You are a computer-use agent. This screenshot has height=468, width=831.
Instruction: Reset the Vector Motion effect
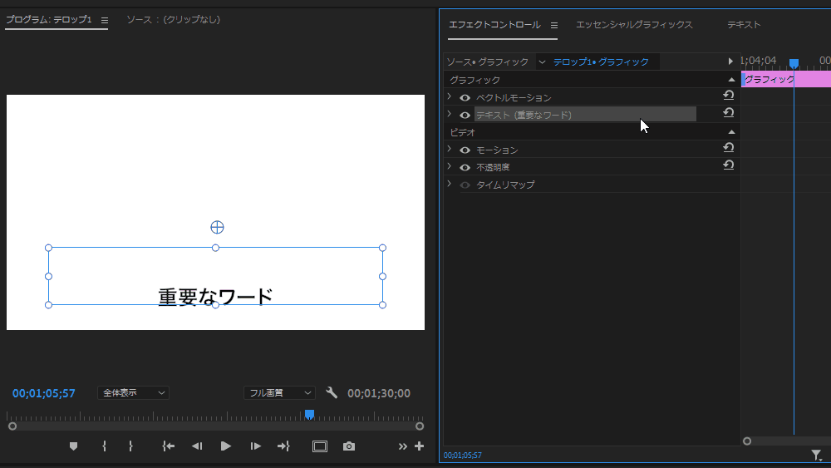click(x=729, y=96)
